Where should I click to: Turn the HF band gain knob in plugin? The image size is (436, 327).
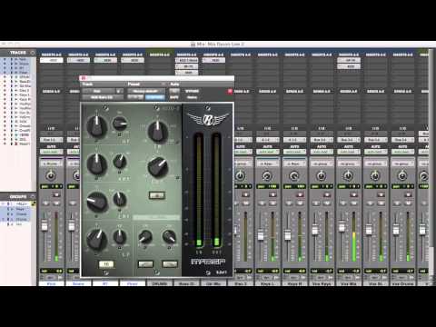point(97,126)
